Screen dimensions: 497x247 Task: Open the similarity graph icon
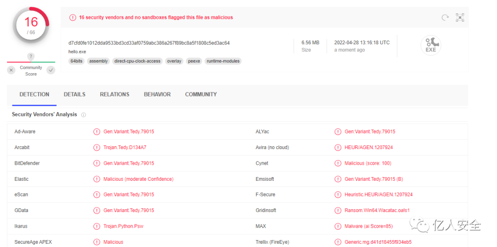click(460, 17)
